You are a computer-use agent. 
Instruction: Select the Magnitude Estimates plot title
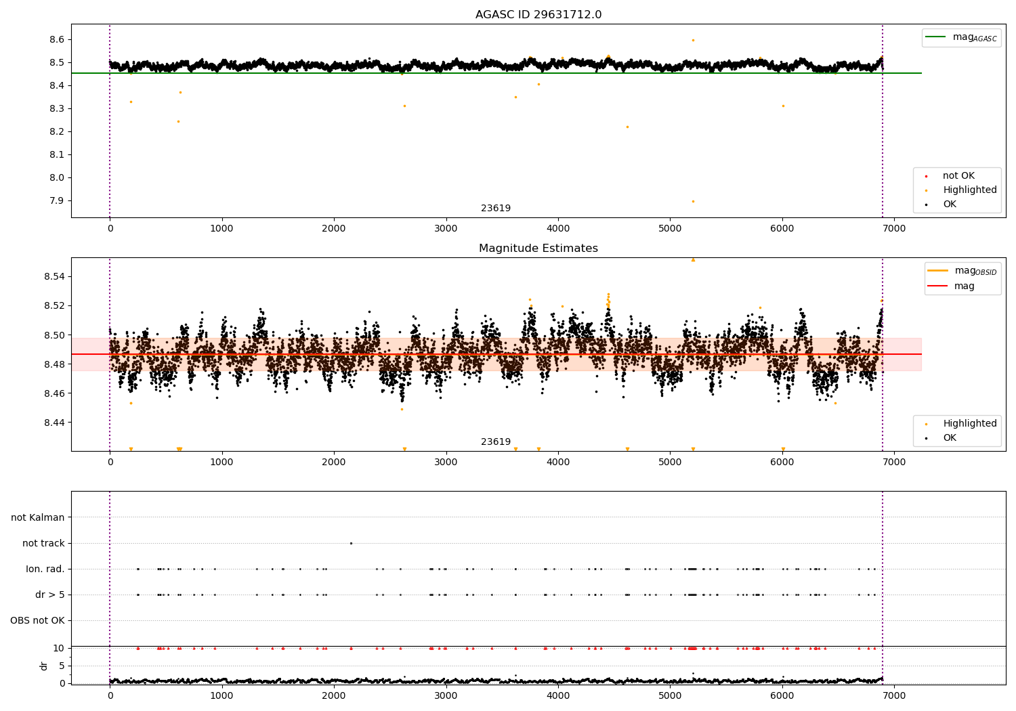[x=538, y=249]
